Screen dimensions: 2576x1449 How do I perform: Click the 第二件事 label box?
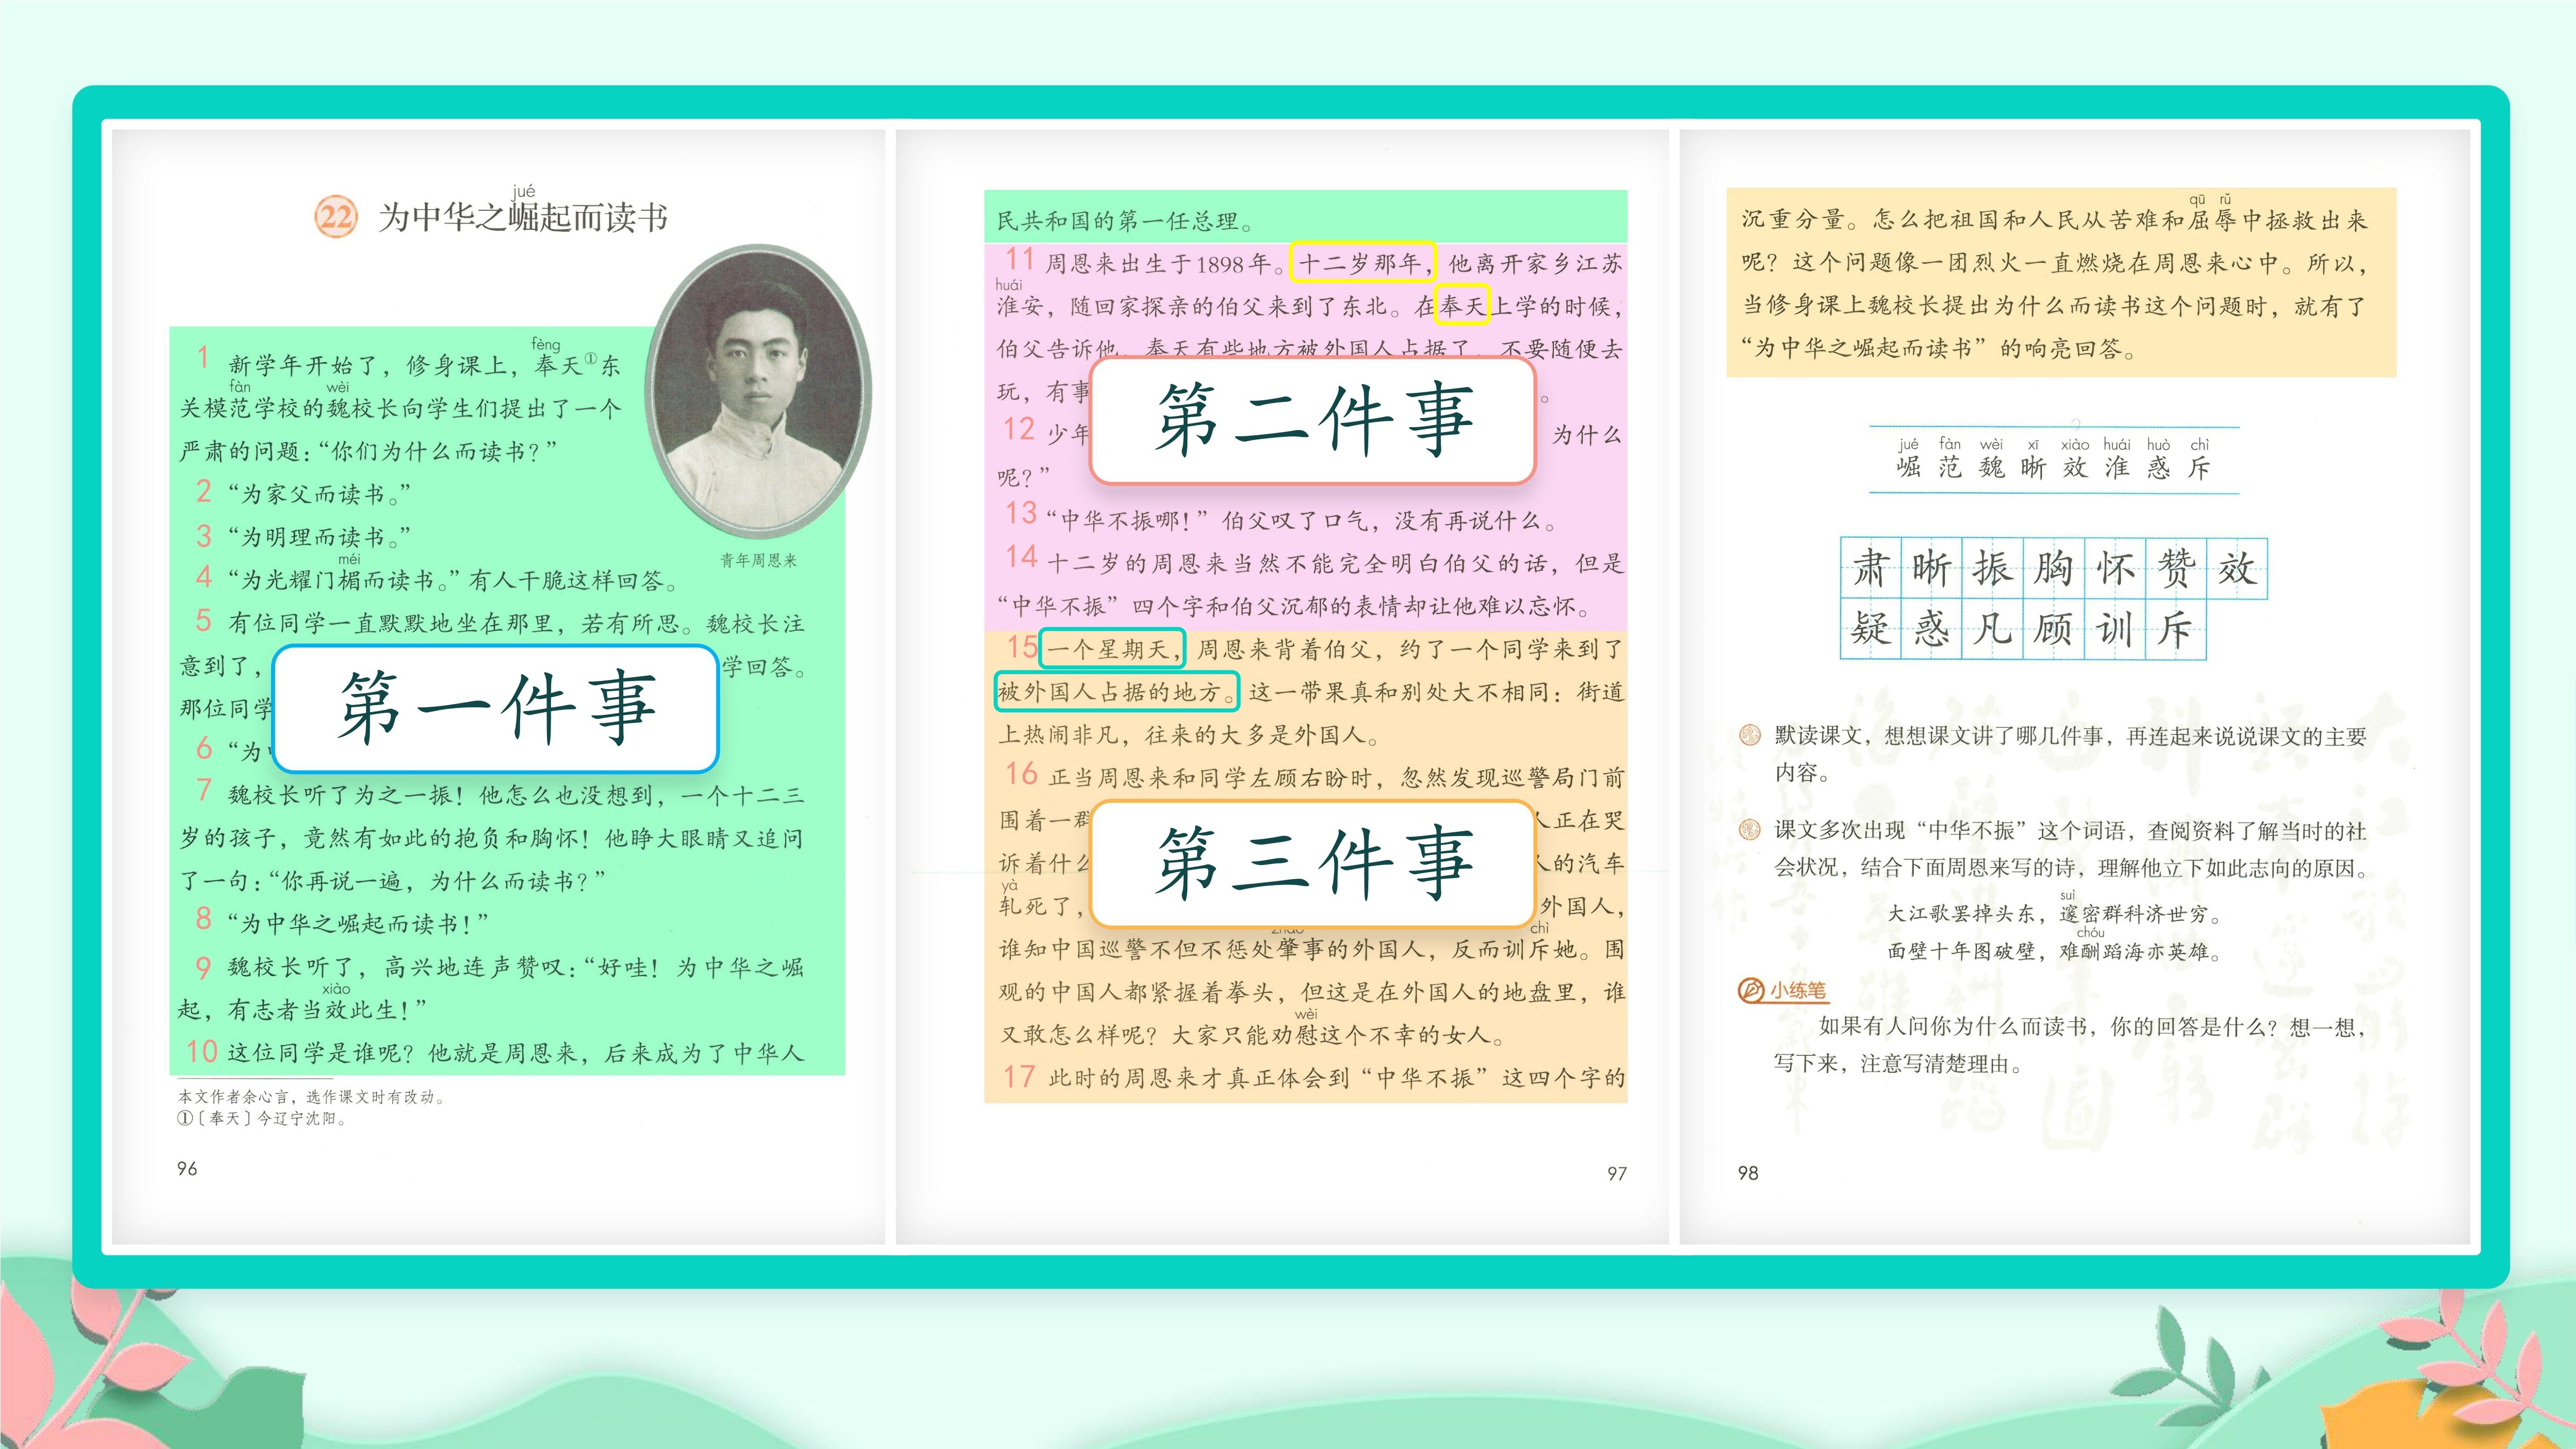click(1313, 420)
